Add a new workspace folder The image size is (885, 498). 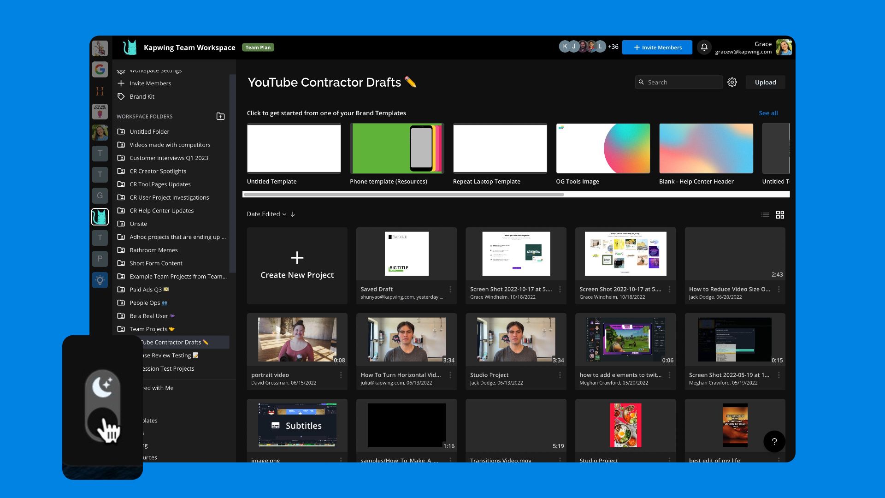(x=220, y=116)
